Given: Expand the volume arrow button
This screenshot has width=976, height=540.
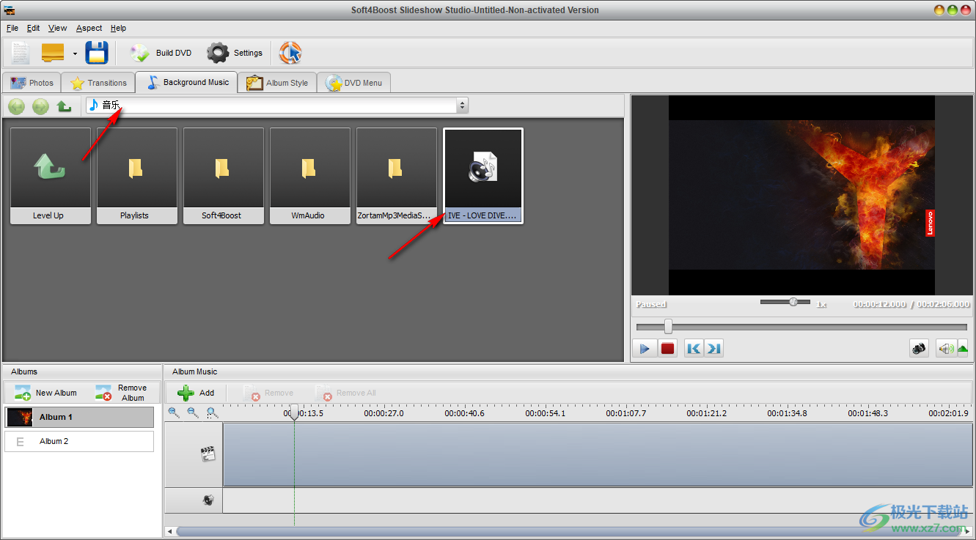Looking at the screenshot, I should click(963, 348).
